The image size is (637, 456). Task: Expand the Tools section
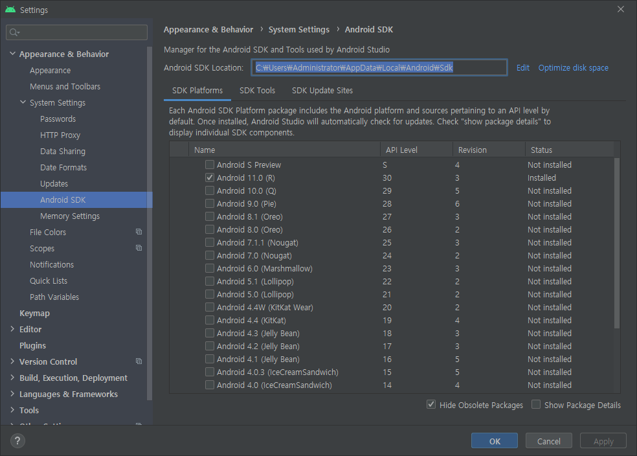tap(12, 410)
